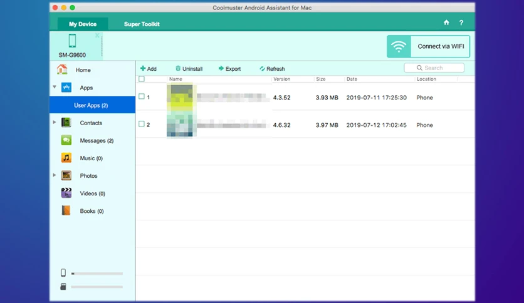Screen dimensions: 524x303
Task: Collapse the Apps tree section
Action: pyautogui.click(x=55, y=87)
